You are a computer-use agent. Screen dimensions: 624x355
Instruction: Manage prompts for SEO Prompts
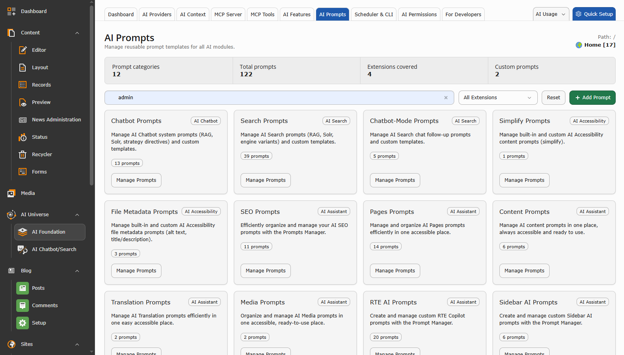coord(266,271)
